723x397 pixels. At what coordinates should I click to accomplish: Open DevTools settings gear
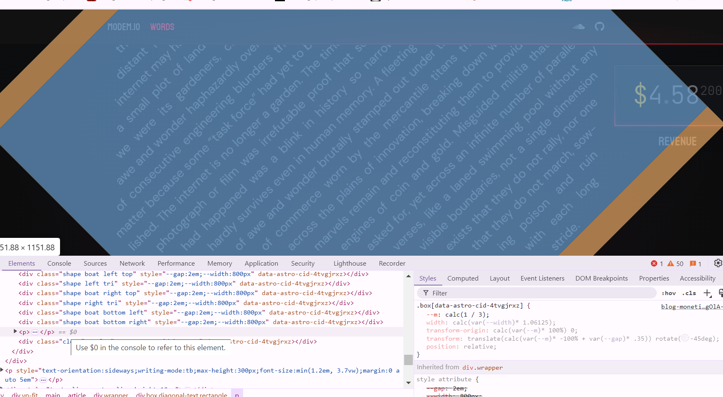(x=718, y=263)
